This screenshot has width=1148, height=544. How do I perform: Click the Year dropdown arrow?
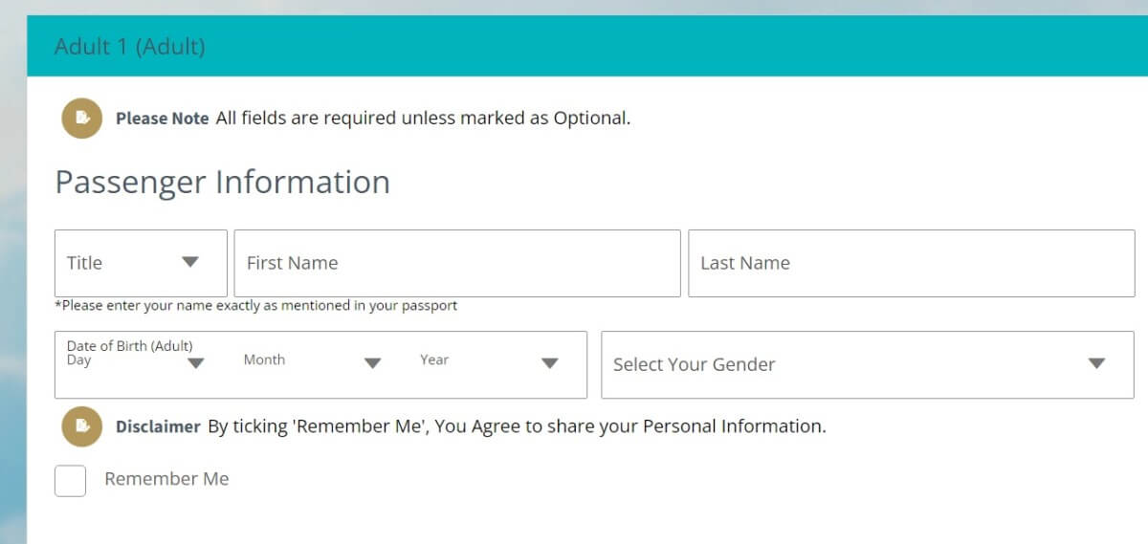pyautogui.click(x=549, y=363)
